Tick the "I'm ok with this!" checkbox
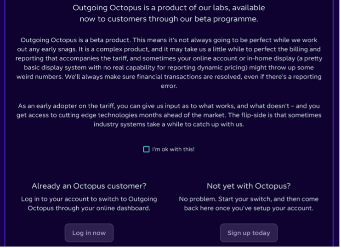341x248 pixels. (x=147, y=150)
